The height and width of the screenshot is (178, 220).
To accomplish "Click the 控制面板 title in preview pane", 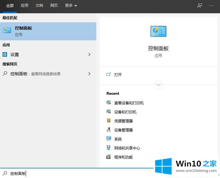I will pyautogui.click(x=158, y=49).
